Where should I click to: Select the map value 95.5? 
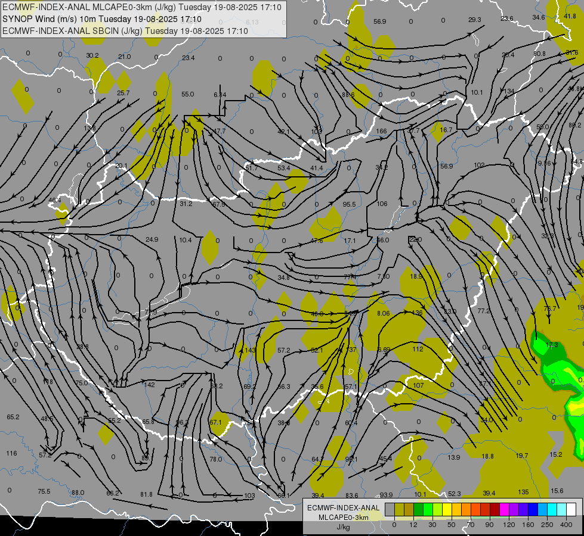pos(349,204)
